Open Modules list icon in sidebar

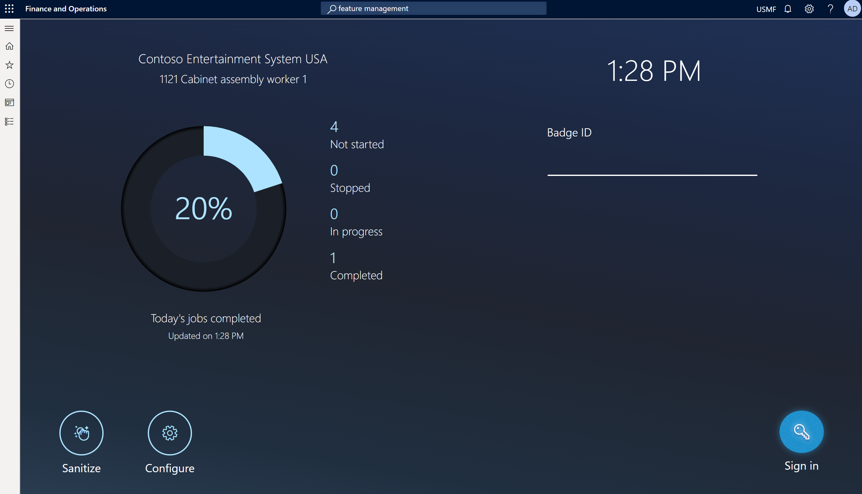click(9, 122)
